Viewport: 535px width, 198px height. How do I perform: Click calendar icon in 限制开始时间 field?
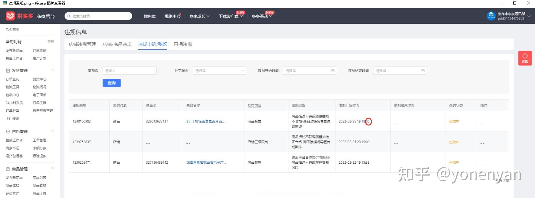(x=333, y=71)
